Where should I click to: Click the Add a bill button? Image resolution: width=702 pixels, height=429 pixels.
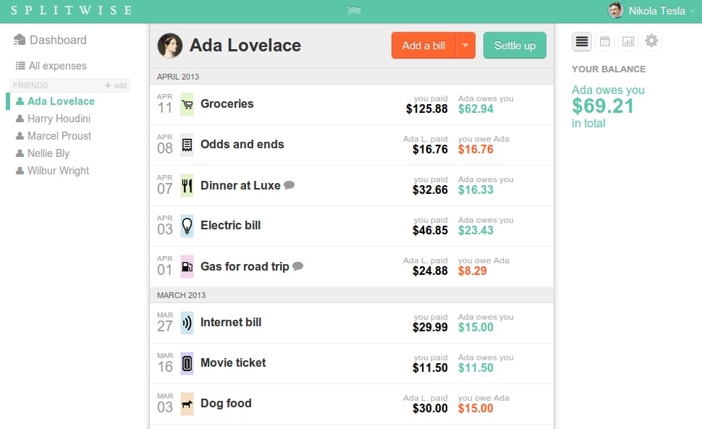pyautogui.click(x=423, y=45)
